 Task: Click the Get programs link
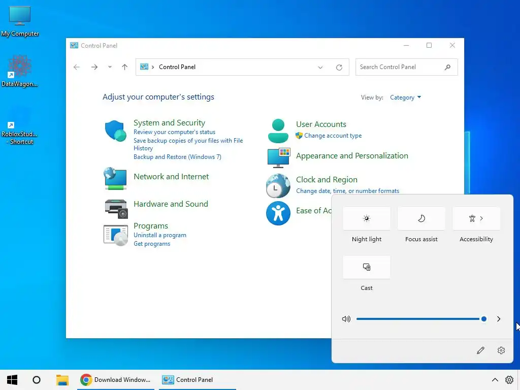(x=152, y=244)
